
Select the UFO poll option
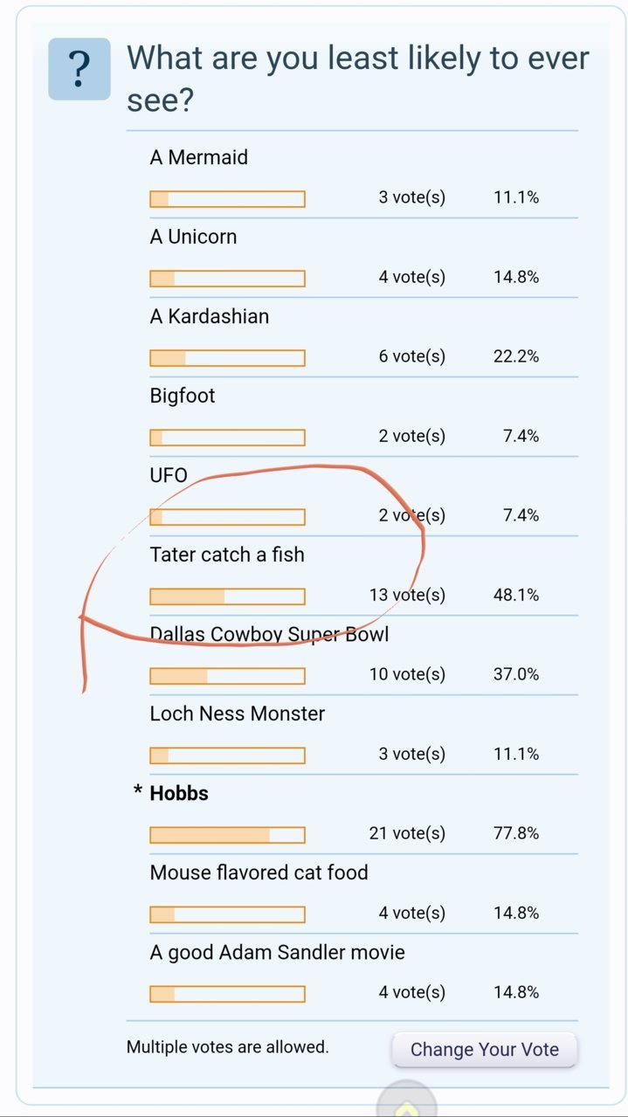tap(169, 475)
